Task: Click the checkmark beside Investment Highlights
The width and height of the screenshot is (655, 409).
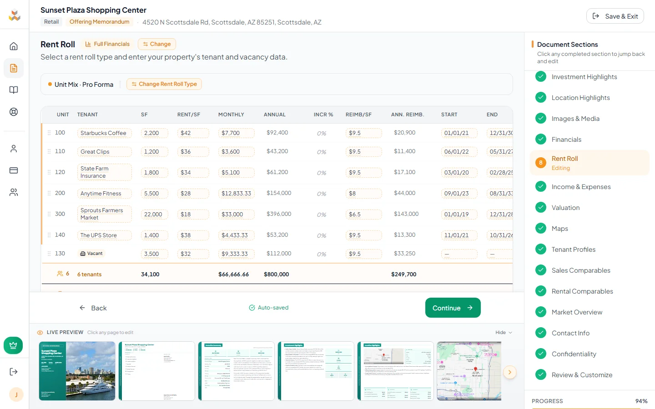Action: click(x=541, y=76)
